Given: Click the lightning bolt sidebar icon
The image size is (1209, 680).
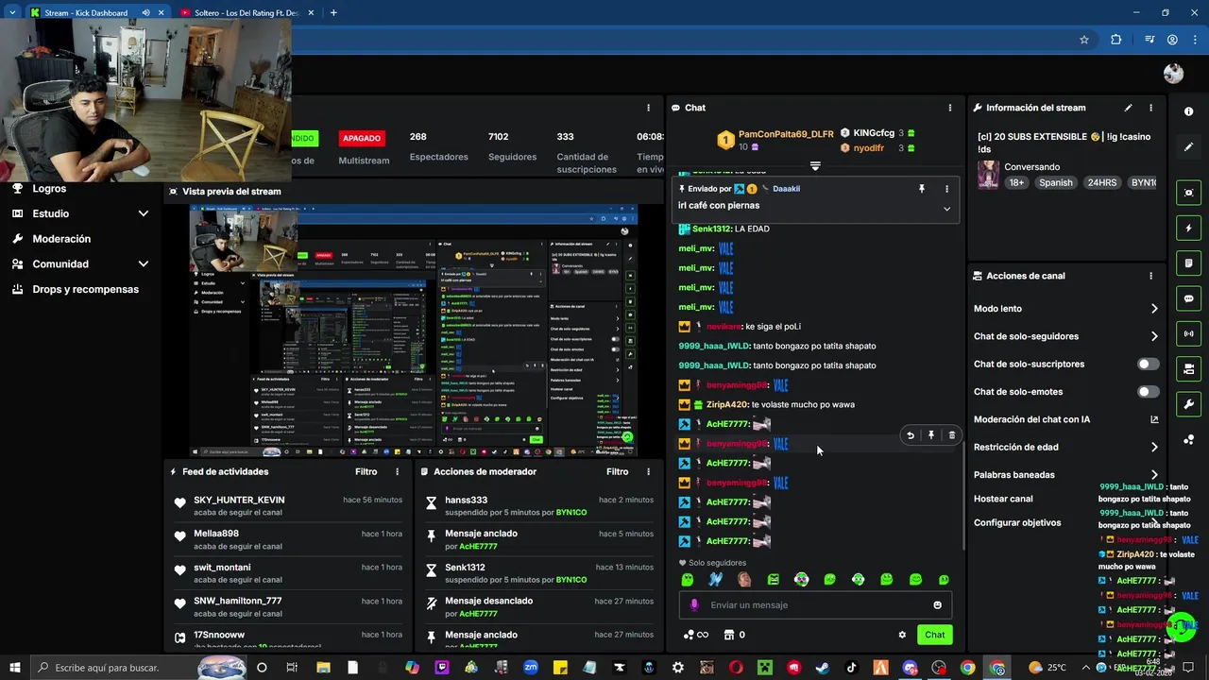Looking at the screenshot, I should [x=1188, y=229].
